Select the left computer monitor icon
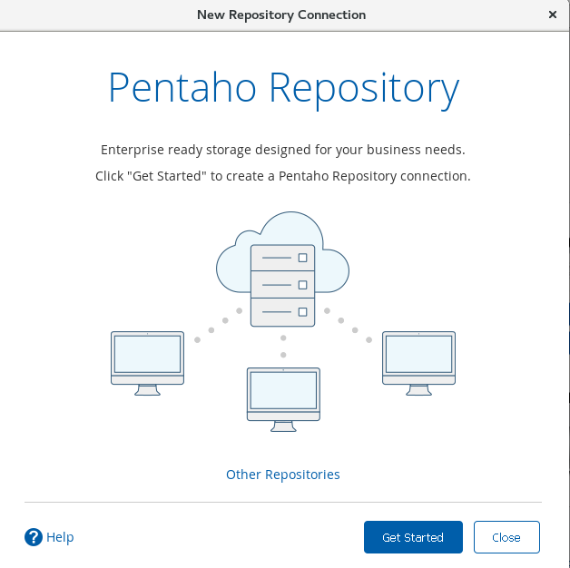Screen dimensions: 570x568 click(x=147, y=359)
